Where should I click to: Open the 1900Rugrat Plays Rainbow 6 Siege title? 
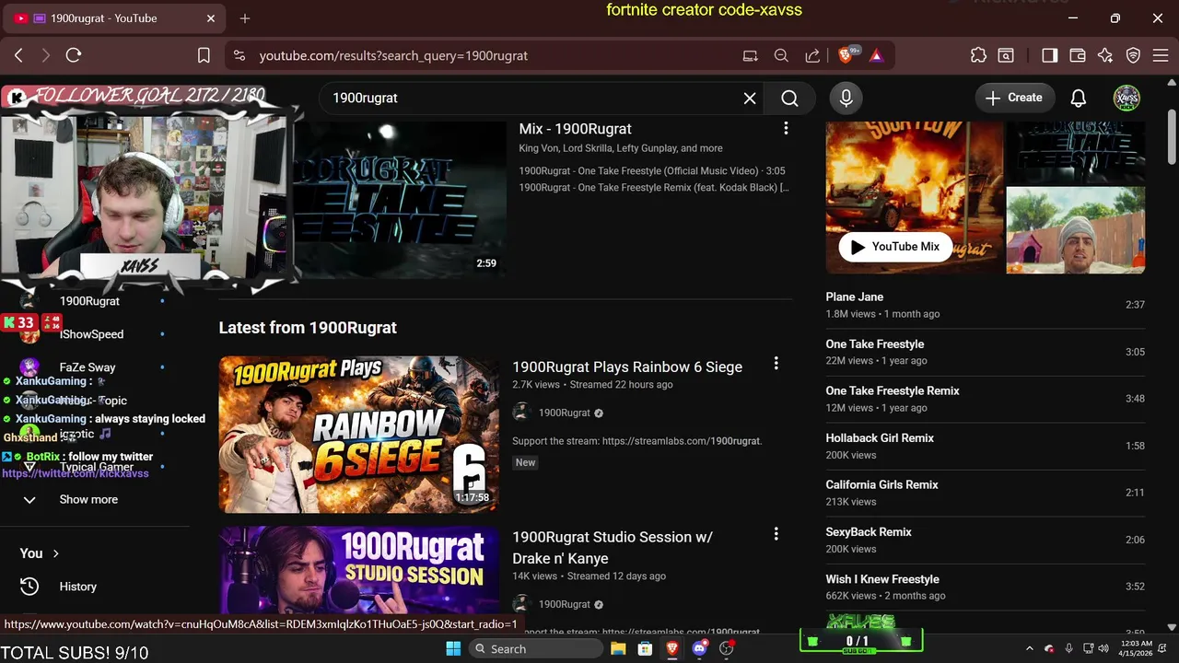click(627, 366)
